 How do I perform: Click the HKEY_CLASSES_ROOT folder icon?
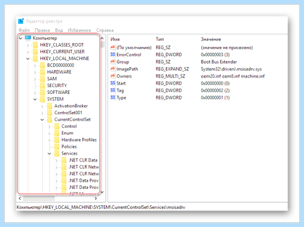coord(35,45)
